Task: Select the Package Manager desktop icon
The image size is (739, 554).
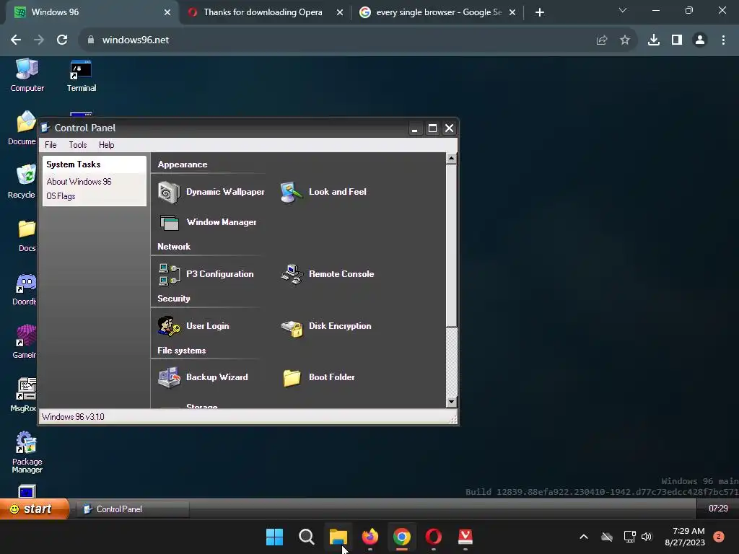Action: click(x=27, y=452)
